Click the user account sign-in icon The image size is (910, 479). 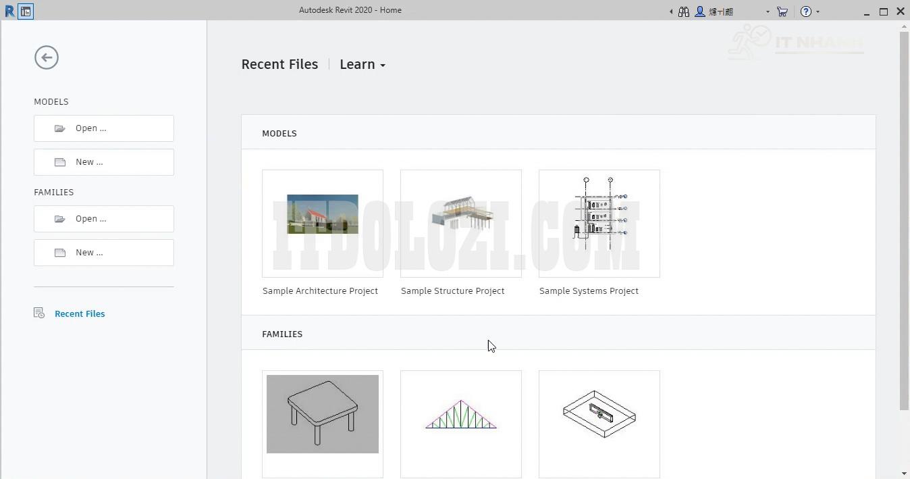coord(700,11)
